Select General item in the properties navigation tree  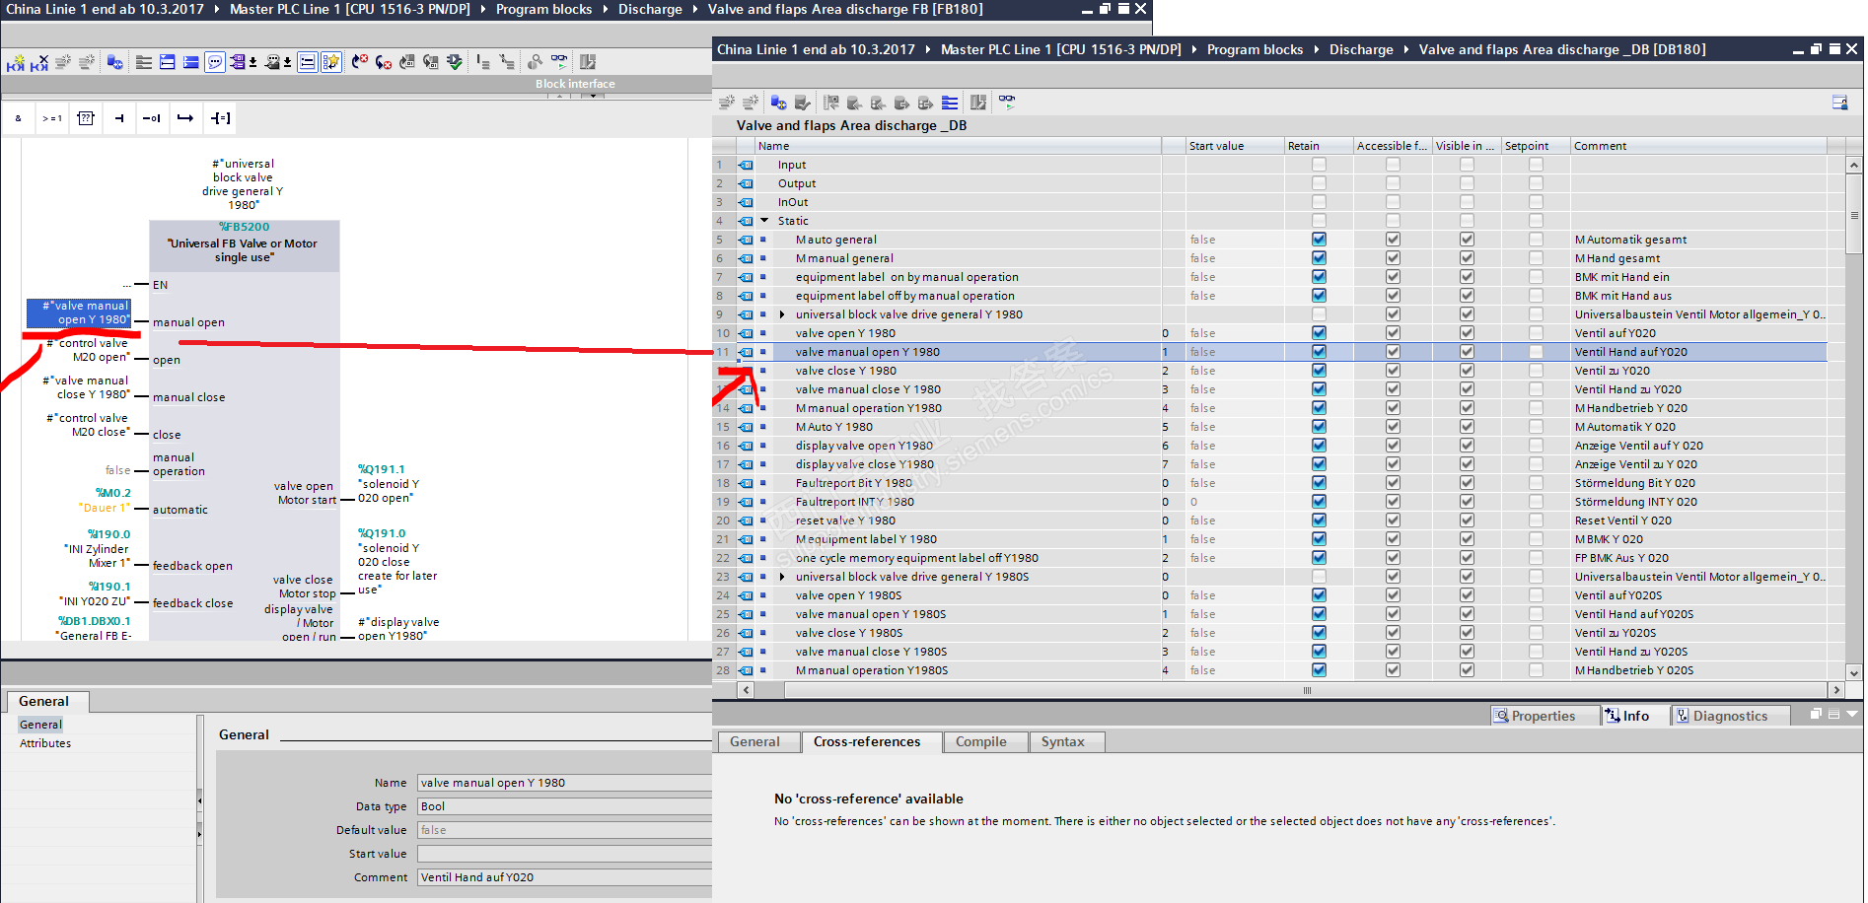pyautogui.click(x=40, y=725)
